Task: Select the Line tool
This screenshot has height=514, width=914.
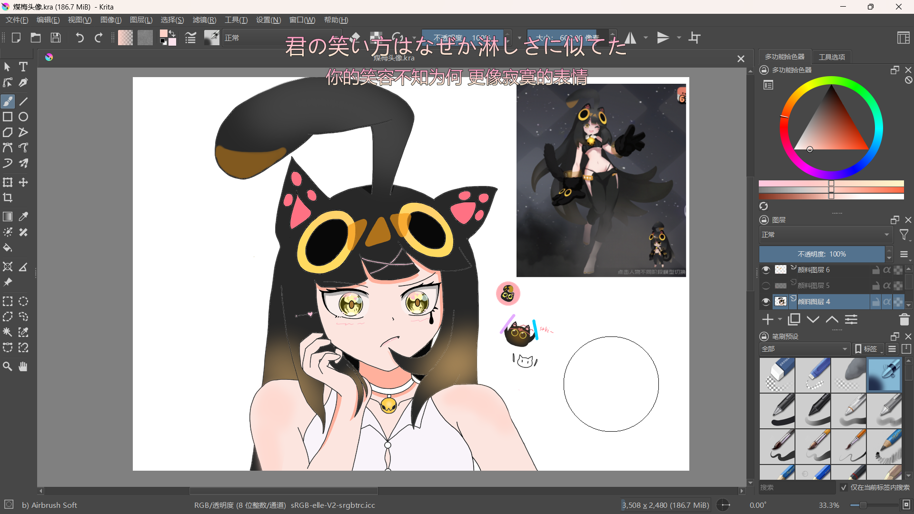Action: (x=23, y=101)
